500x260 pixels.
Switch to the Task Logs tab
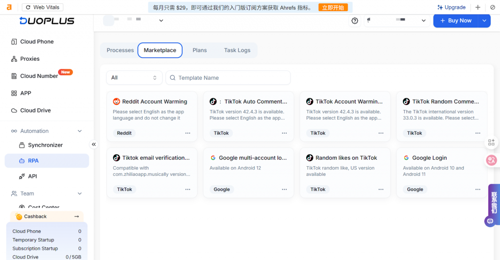click(x=237, y=50)
